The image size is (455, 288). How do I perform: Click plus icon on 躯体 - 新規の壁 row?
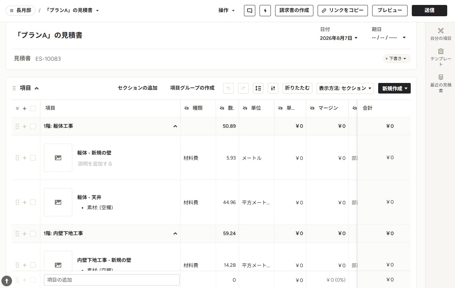(x=24, y=158)
